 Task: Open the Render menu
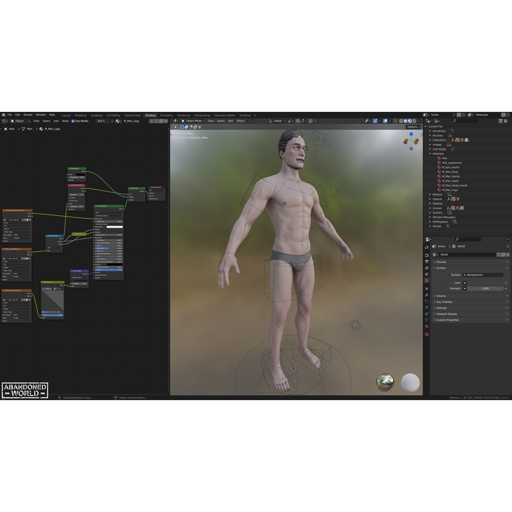(x=28, y=115)
